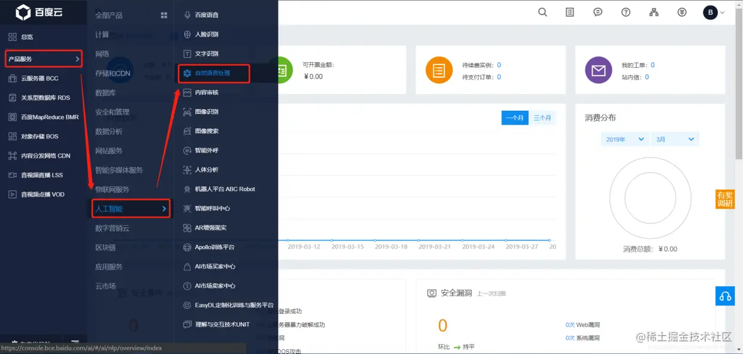This screenshot has width=743, height=354.
Task: Click the headset support icon button
Action: (x=725, y=296)
